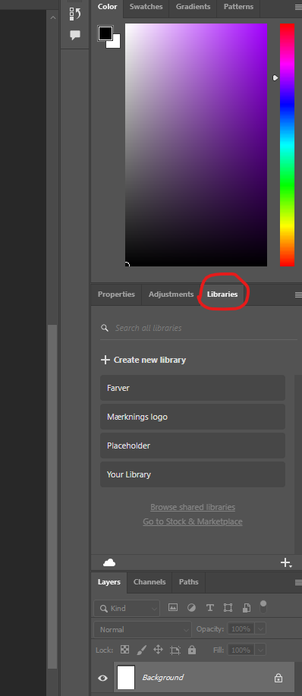This screenshot has height=696, width=302.
Task: Click the Background layer thumbnail
Action: 126,677
